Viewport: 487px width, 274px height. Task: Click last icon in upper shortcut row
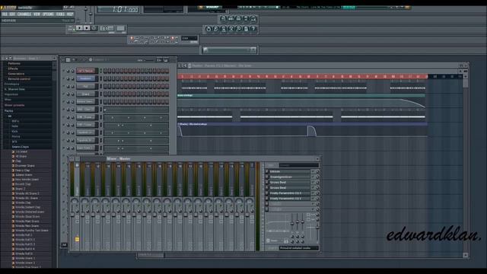click(253, 18)
